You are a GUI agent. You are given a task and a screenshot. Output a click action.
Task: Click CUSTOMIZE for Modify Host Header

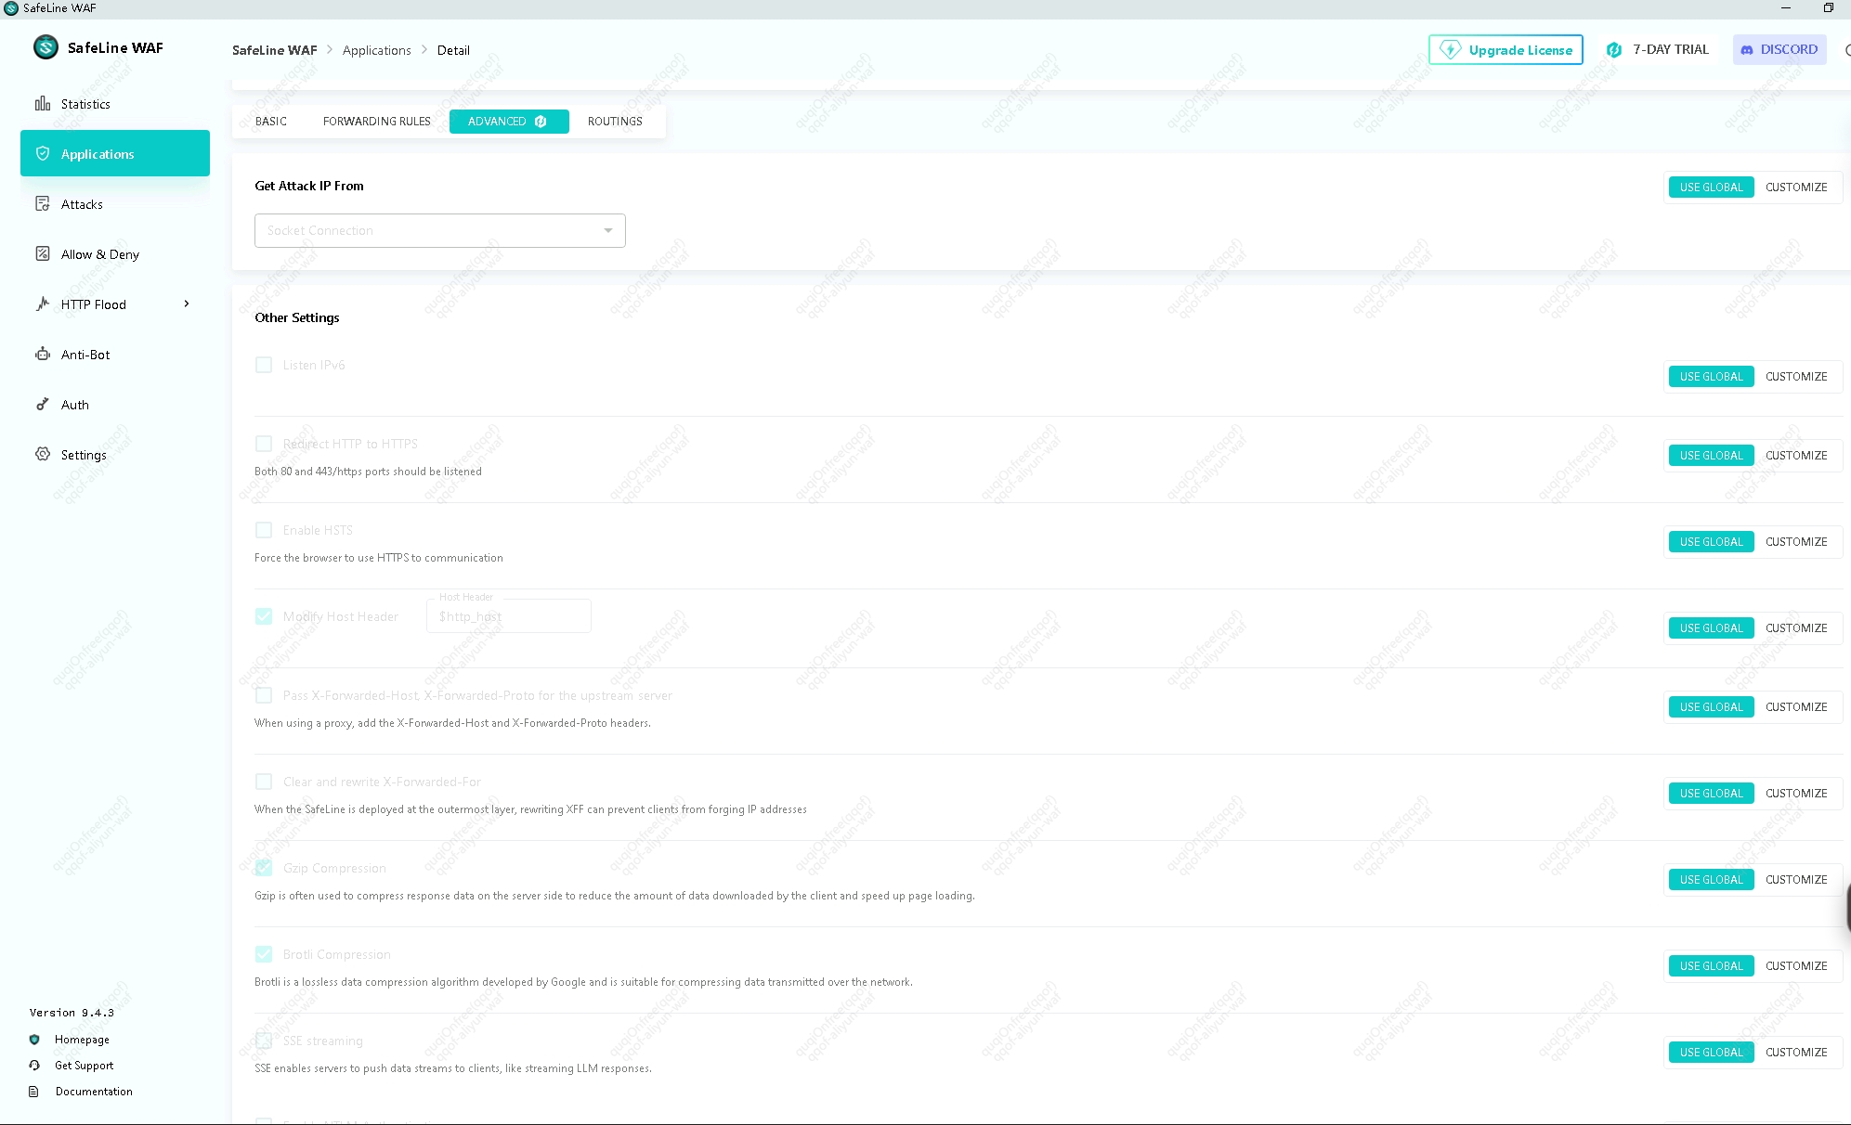click(1796, 628)
